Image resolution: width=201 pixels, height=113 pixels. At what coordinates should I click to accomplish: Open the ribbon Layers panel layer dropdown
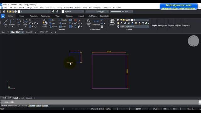(148, 20)
